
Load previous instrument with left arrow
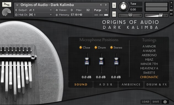click(101, 5)
